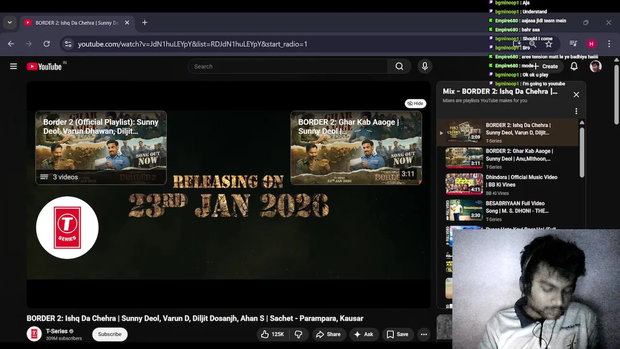Go to YouTube home via logo
This screenshot has height=349, width=620.
[x=44, y=66]
